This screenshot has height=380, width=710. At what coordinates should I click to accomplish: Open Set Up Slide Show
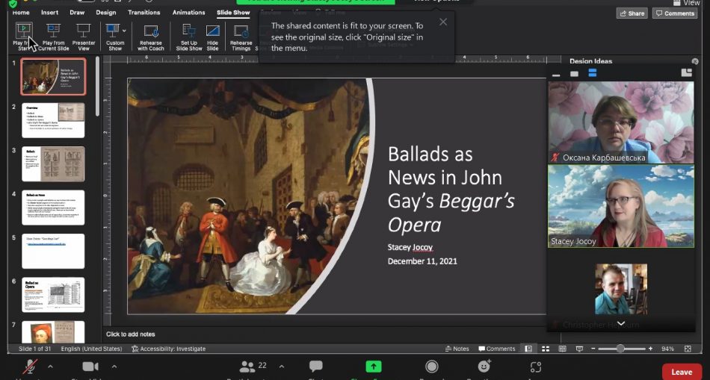(189, 31)
